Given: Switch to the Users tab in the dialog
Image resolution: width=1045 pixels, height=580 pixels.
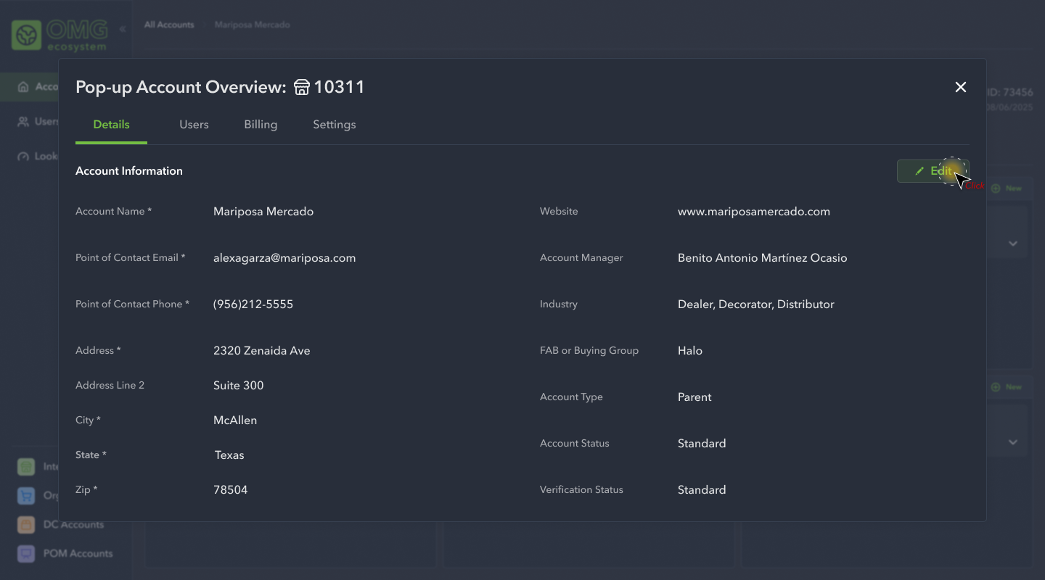Looking at the screenshot, I should pyautogui.click(x=194, y=125).
